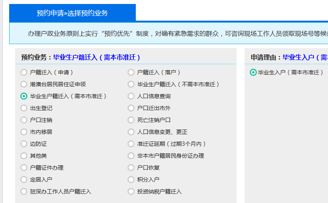Click the blue 申请理由 selected value text
The height and width of the screenshot is (203, 328).
tap(305, 57)
